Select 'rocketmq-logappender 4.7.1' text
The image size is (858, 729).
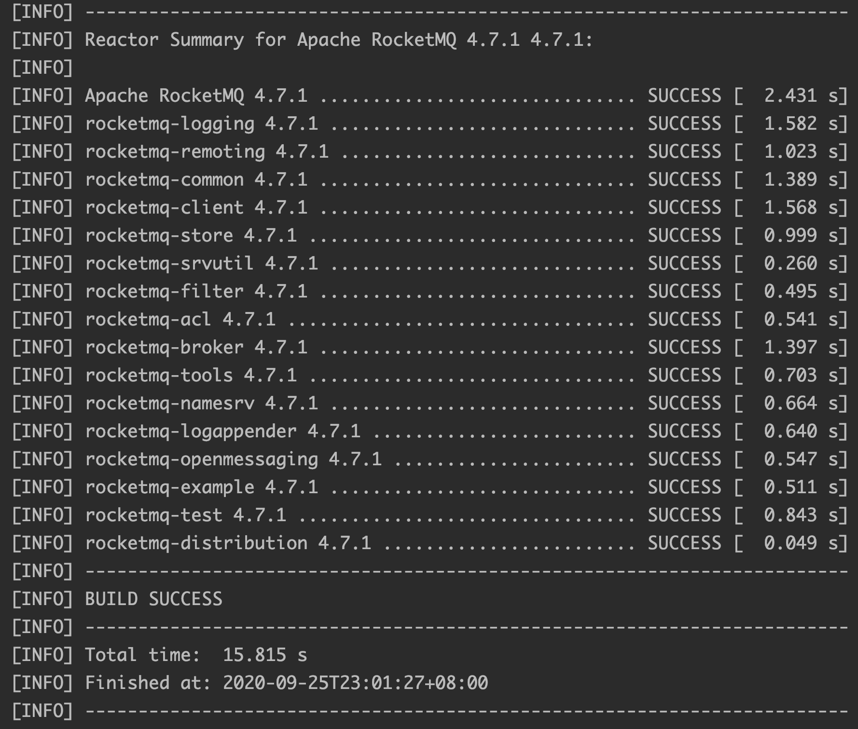pyautogui.click(x=222, y=432)
